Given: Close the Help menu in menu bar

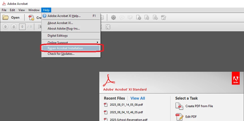Looking at the screenshot, I should tap(46, 10).
